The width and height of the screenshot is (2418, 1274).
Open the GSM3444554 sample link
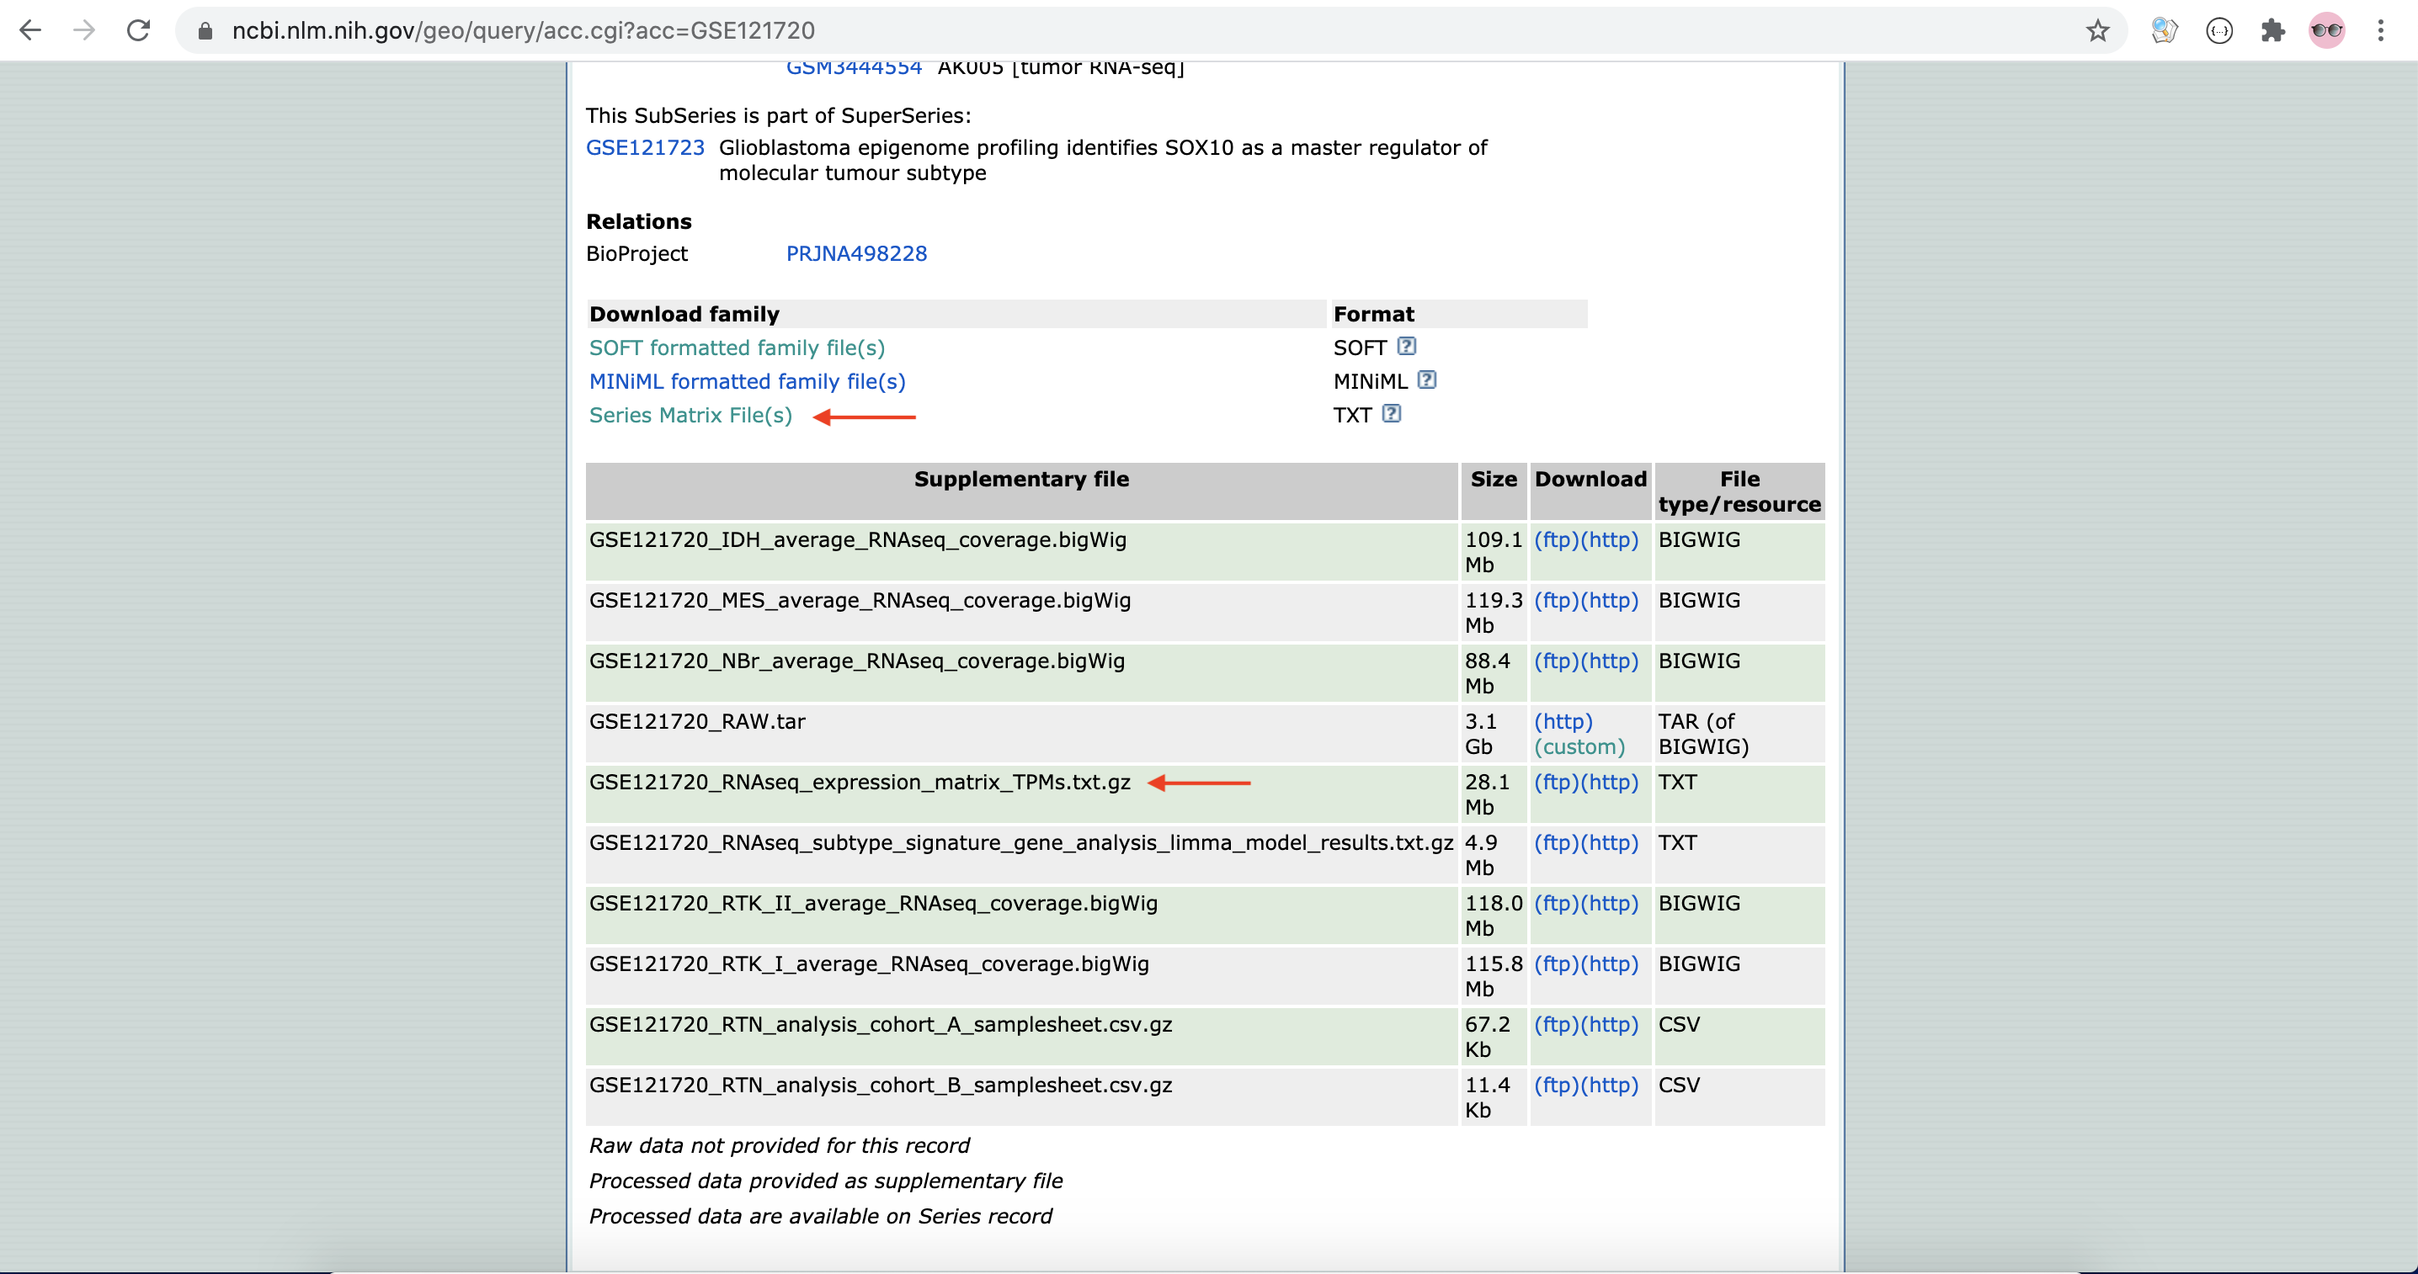[853, 67]
